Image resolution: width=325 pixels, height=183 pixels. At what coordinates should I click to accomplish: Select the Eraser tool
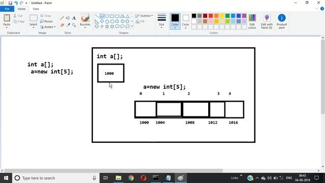(62, 25)
